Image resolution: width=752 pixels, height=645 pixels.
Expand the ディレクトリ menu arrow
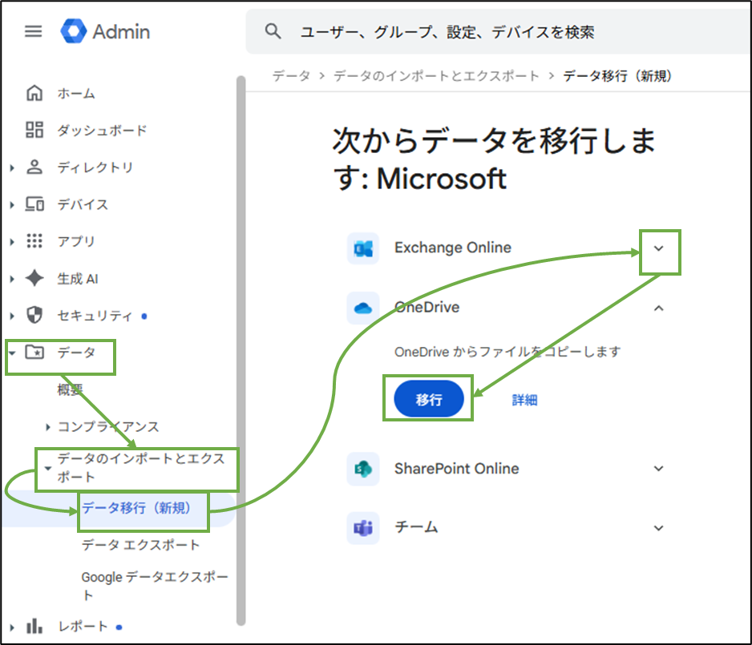pos(12,167)
